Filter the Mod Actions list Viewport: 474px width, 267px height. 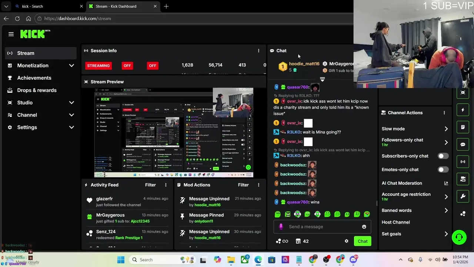click(x=243, y=185)
